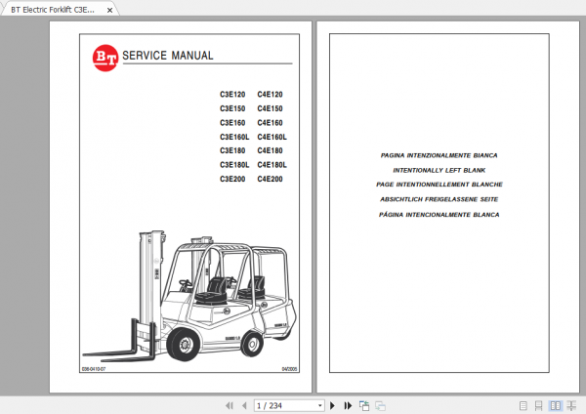Switch to continuous facing layout

pyautogui.click(x=571, y=405)
